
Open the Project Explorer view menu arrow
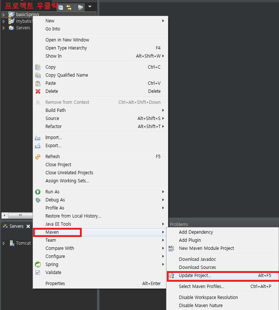coord(90,7)
